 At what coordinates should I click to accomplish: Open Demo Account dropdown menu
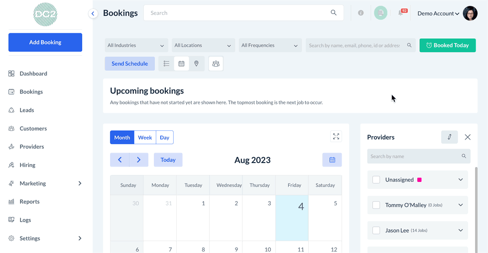[438, 13]
